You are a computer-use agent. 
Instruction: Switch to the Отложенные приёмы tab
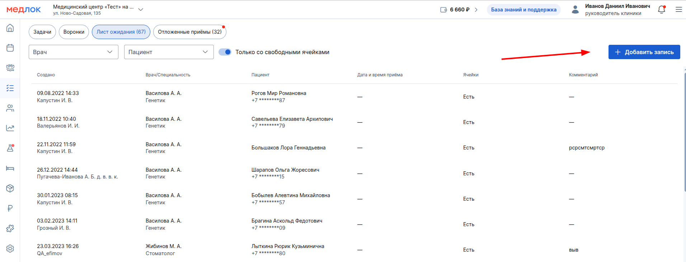point(189,32)
